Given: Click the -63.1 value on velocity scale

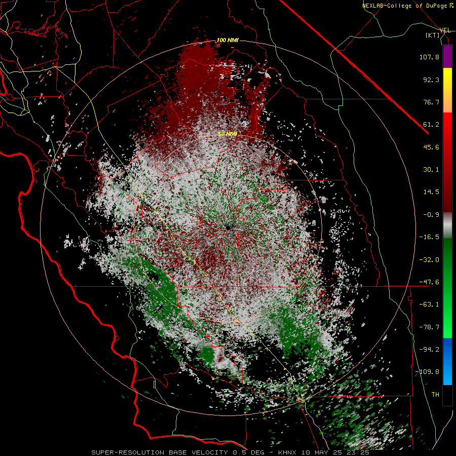Looking at the screenshot, I should pyautogui.click(x=429, y=305).
